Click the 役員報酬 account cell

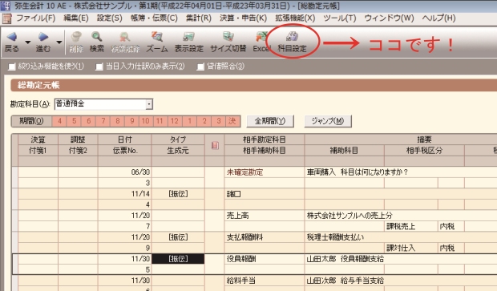[265, 259]
